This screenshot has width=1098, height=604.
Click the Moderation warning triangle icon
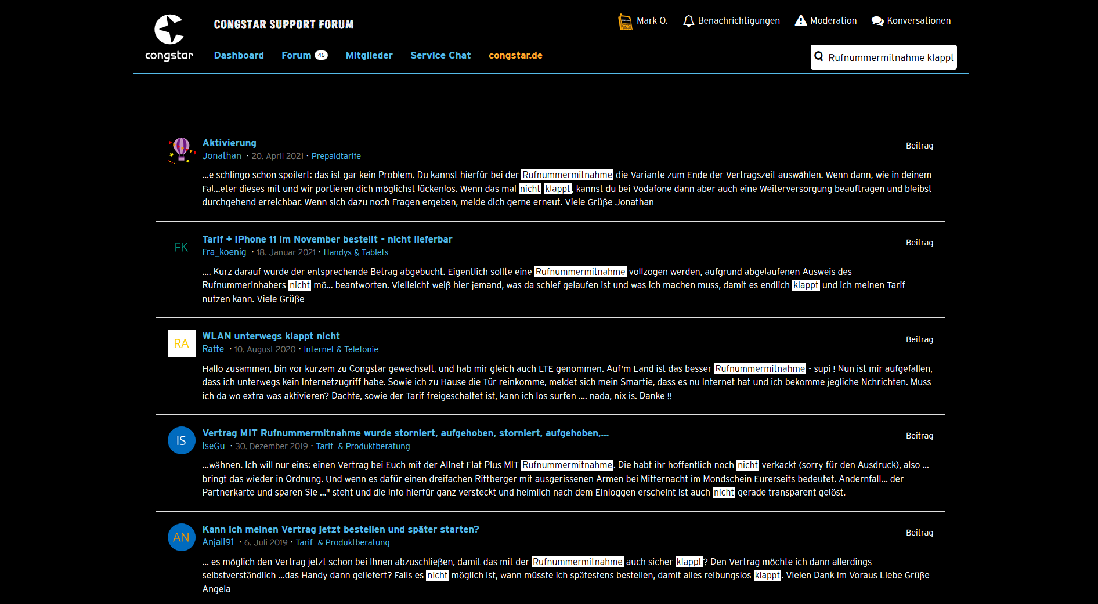tap(801, 20)
